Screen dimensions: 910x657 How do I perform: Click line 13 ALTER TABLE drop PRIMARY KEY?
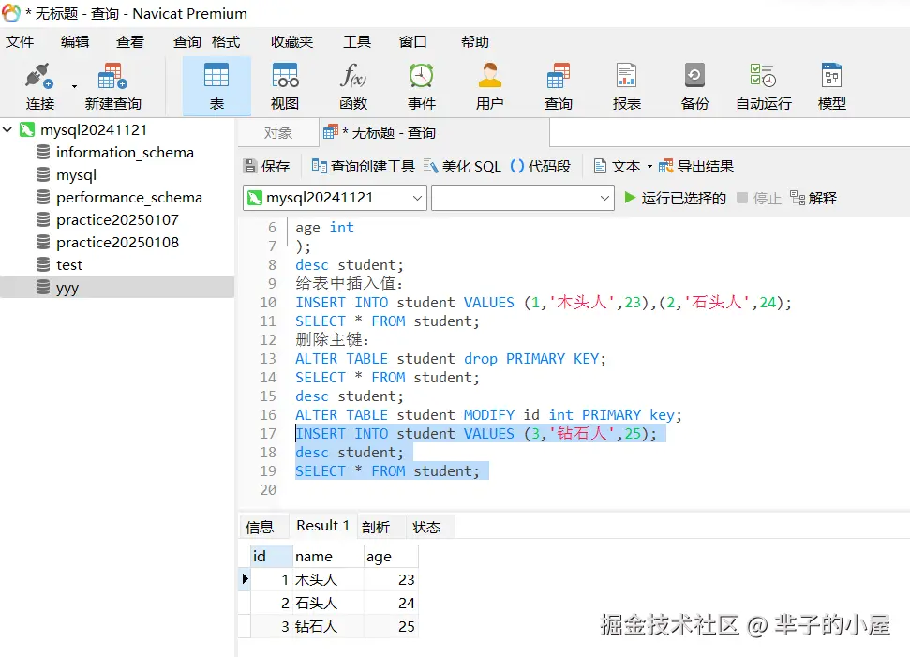[451, 359]
